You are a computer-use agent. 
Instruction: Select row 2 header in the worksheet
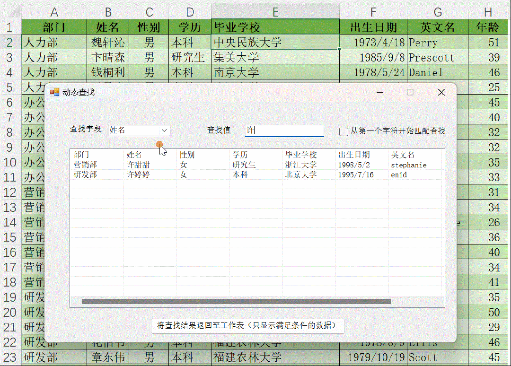pyautogui.click(x=10, y=43)
